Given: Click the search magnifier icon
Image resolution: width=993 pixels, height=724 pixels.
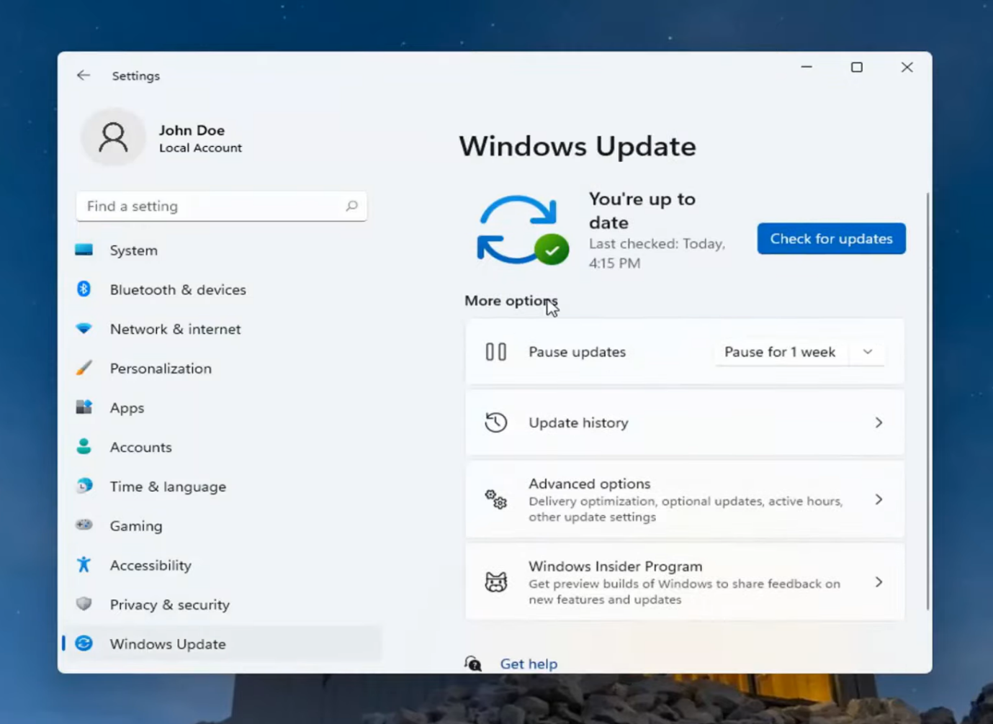Looking at the screenshot, I should point(351,206).
